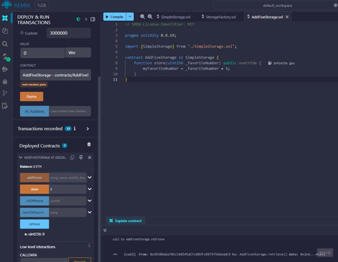Click the 'uint256: 8' retrieve result
Screen dimensions: 338x262
[34, 234]
